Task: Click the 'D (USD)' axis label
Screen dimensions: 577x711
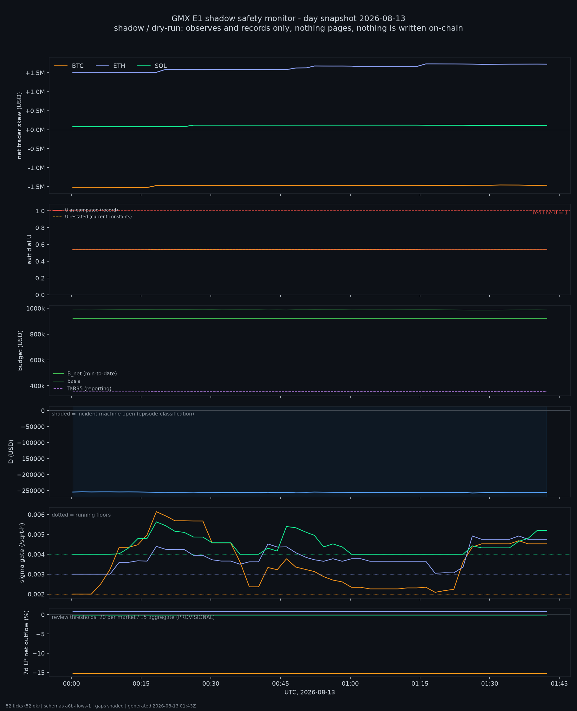Action: [x=11, y=451]
